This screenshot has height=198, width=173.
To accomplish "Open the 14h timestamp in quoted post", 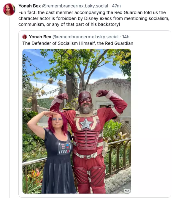I will pyautogui.click(x=126, y=37).
